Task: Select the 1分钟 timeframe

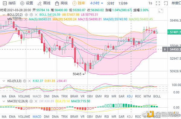Action: pos(123,3)
